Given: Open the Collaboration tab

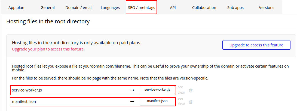Looking at the screenshot, I should pyautogui.click(x=204, y=8).
